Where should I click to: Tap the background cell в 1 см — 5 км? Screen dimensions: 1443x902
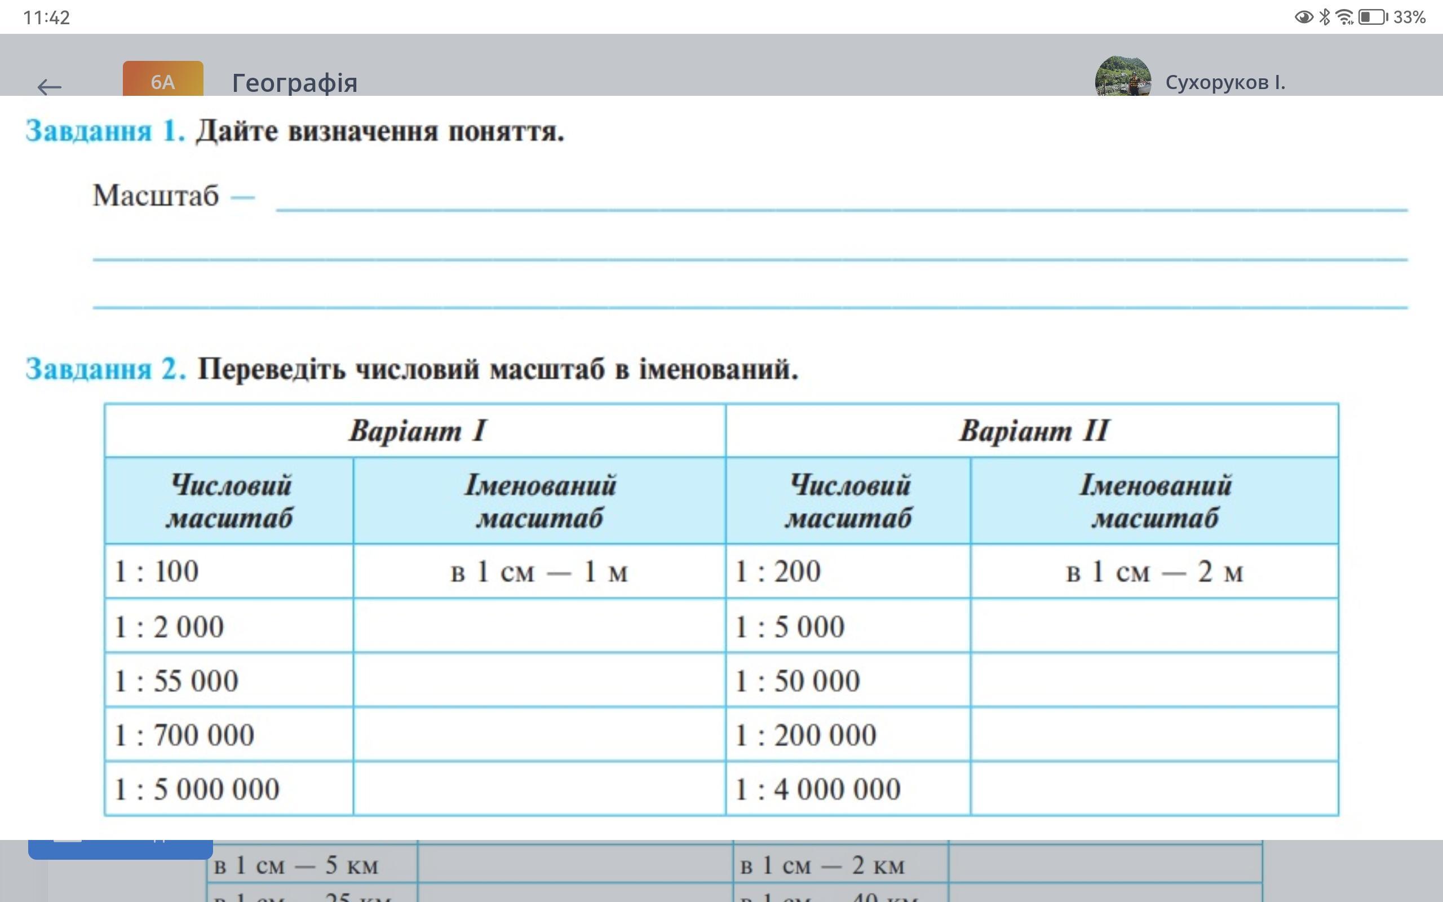[312, 865]
